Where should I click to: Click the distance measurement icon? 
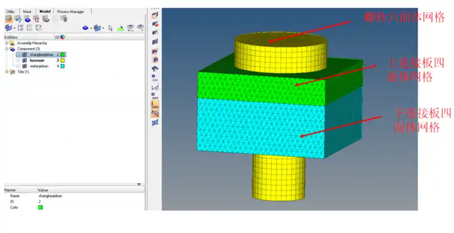tap(155, 87)
